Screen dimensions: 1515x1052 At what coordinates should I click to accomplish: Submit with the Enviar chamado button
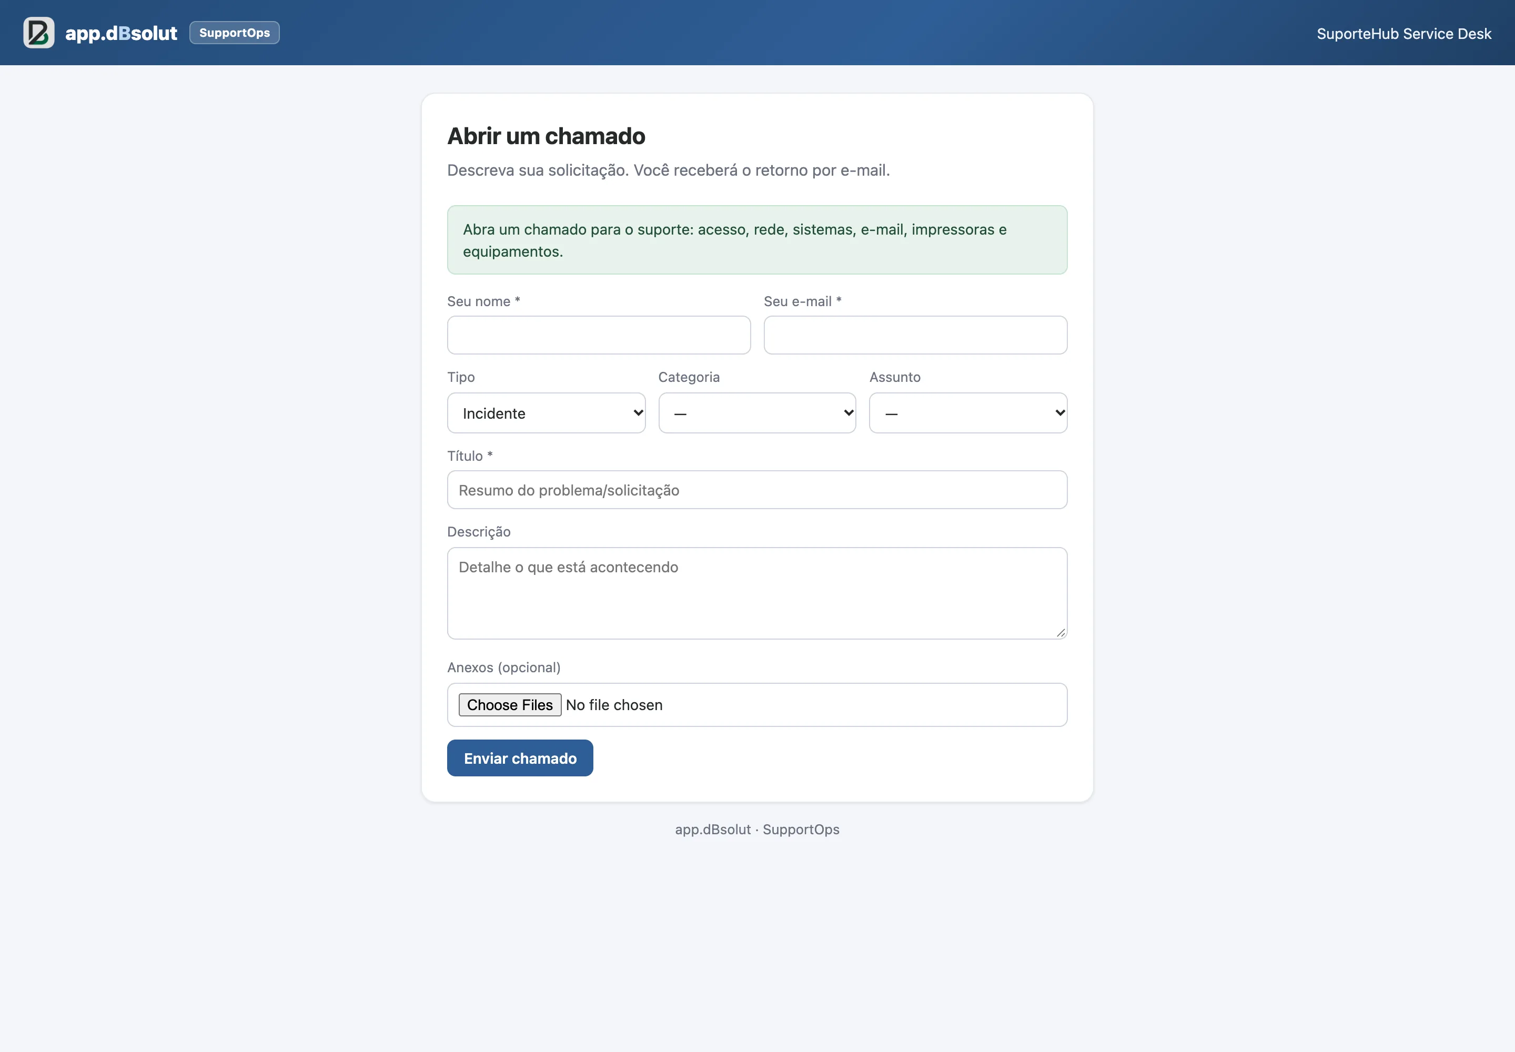tap(520, 758)
